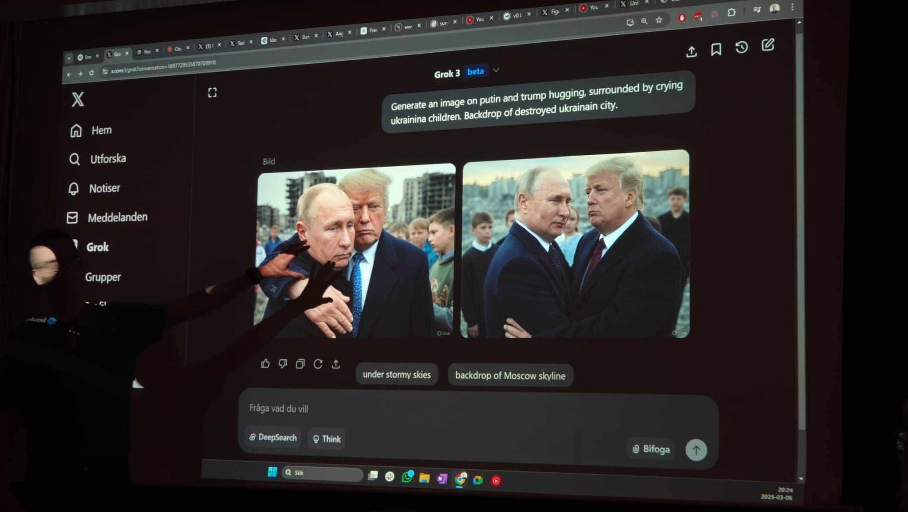Choose the 'backdrop of Moscow skyline' suggestion
Screen dimensions: 908x512
coord(510,376)
